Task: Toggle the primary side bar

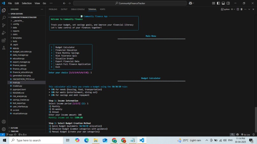Action: (x=218, y=3)
